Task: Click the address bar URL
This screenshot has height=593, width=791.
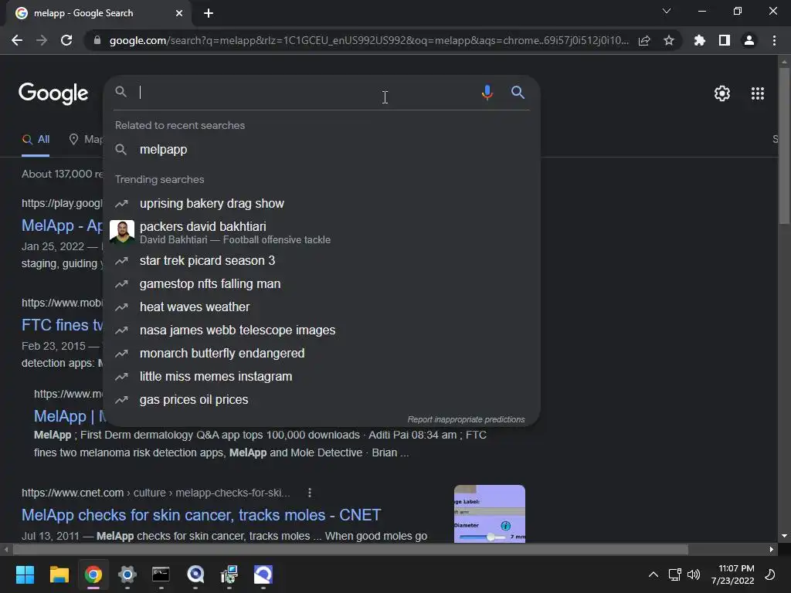Action: (368, 40)
